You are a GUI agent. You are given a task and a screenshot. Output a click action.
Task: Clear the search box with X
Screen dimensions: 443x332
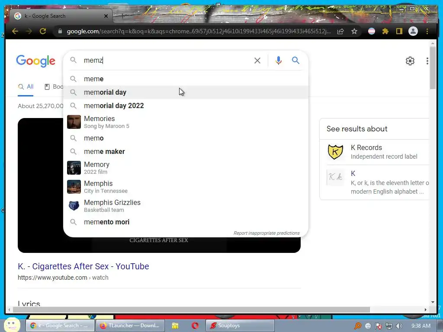[x=257, y=61]
